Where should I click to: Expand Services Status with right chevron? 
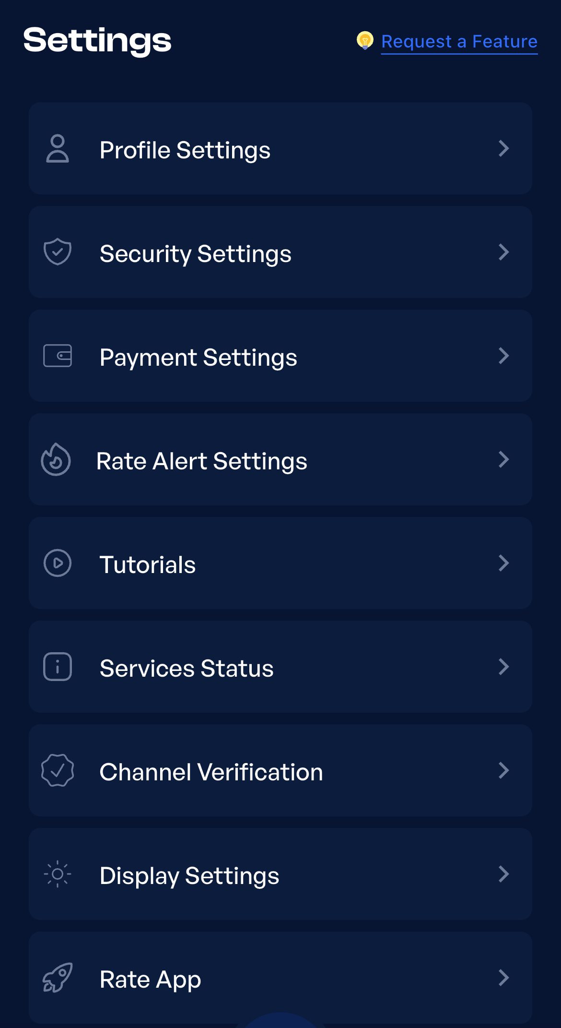coord(503,667)
